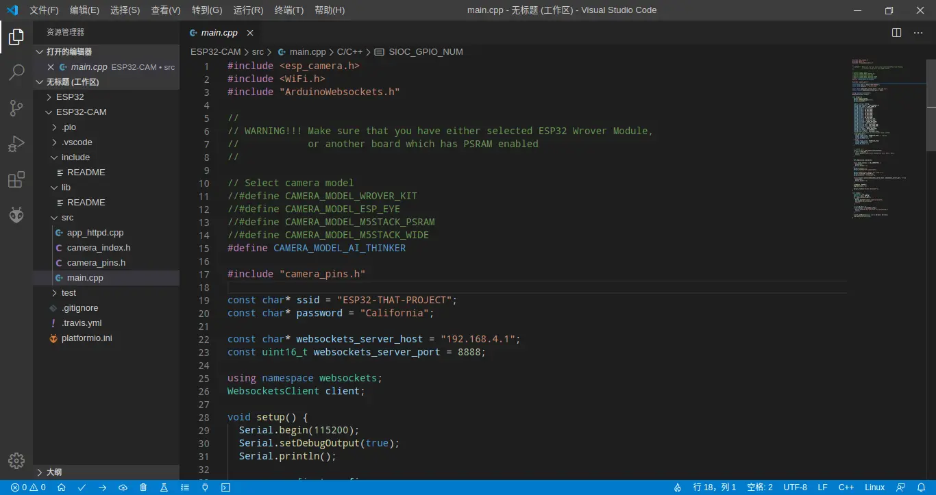Screen dimensions: 936x495
Task: Open README under the include folder
Action: pos(106,173)
